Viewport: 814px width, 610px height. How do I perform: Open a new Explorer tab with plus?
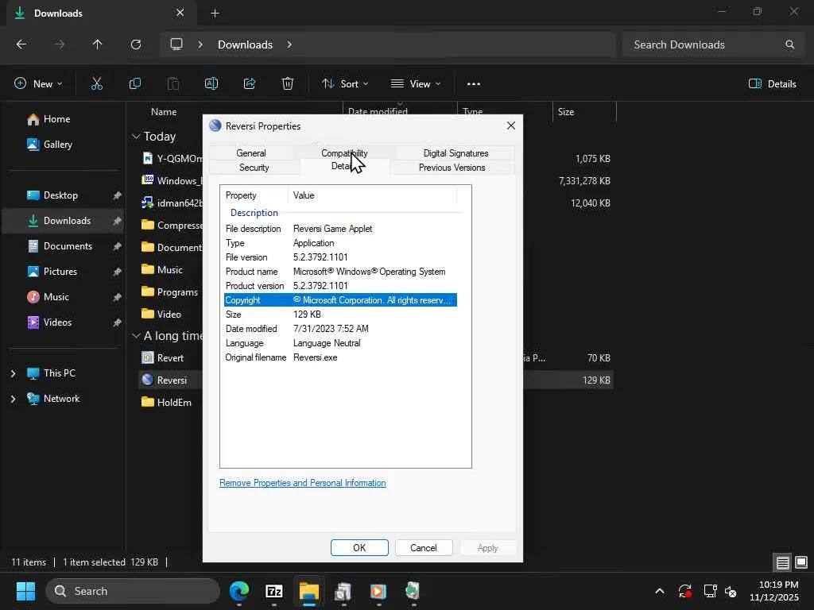click(x=215, y=13)
